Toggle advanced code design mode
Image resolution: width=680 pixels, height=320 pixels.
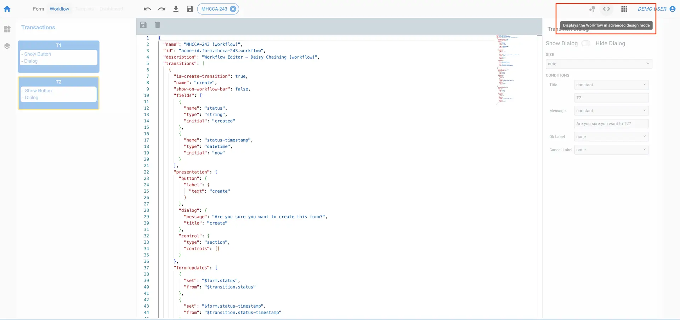click(x=606, y=9)
